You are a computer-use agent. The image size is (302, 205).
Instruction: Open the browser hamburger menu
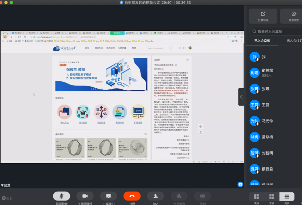click(x=241, y=37)
